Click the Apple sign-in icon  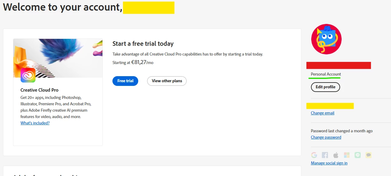[336, 155]
